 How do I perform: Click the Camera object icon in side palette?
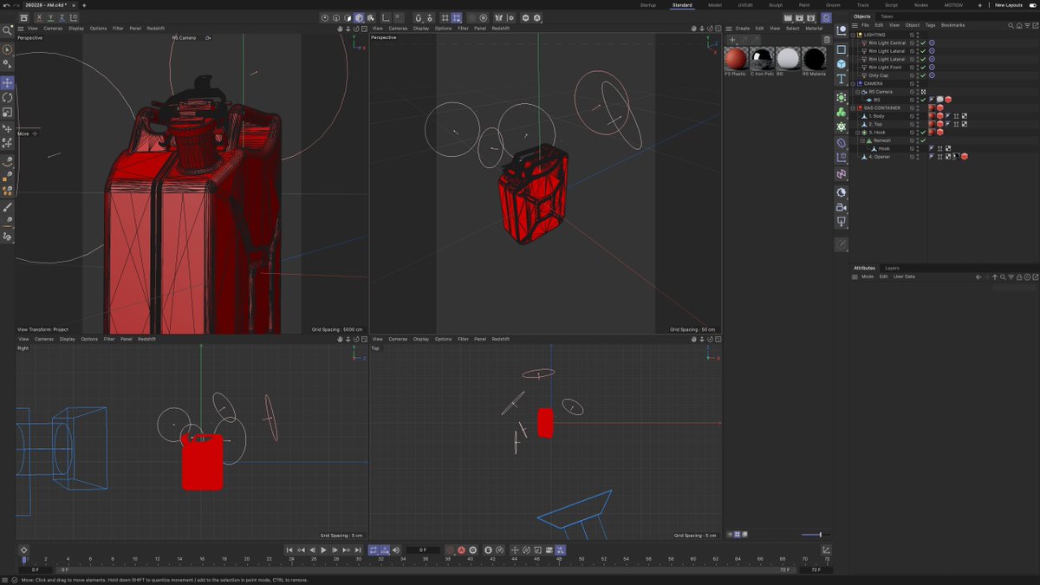841,207
